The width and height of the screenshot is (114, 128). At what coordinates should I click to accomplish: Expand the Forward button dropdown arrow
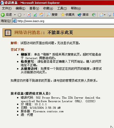tap(24, 15)
